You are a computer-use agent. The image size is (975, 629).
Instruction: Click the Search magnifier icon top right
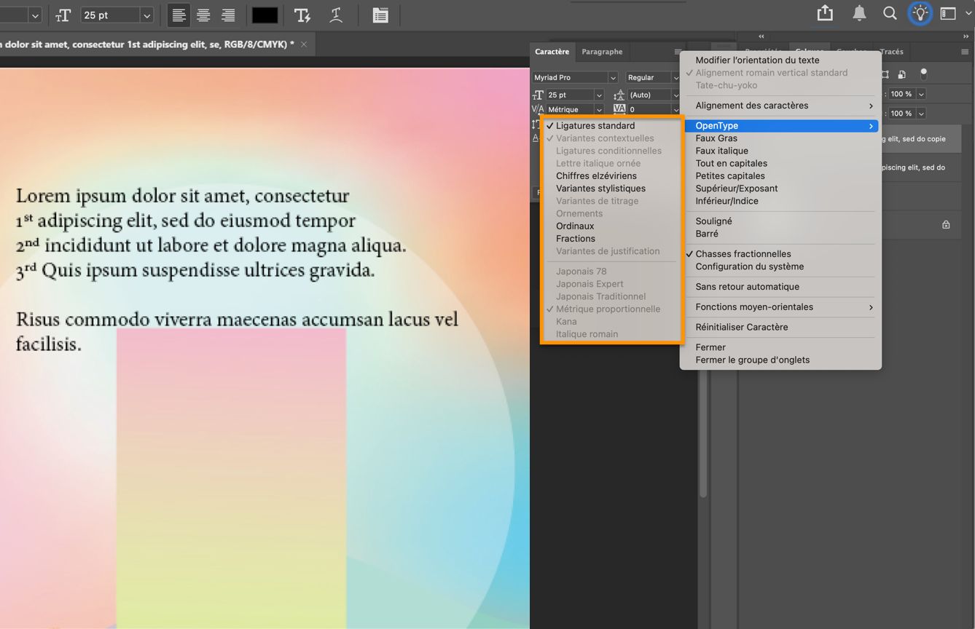[x=890, y=12]
